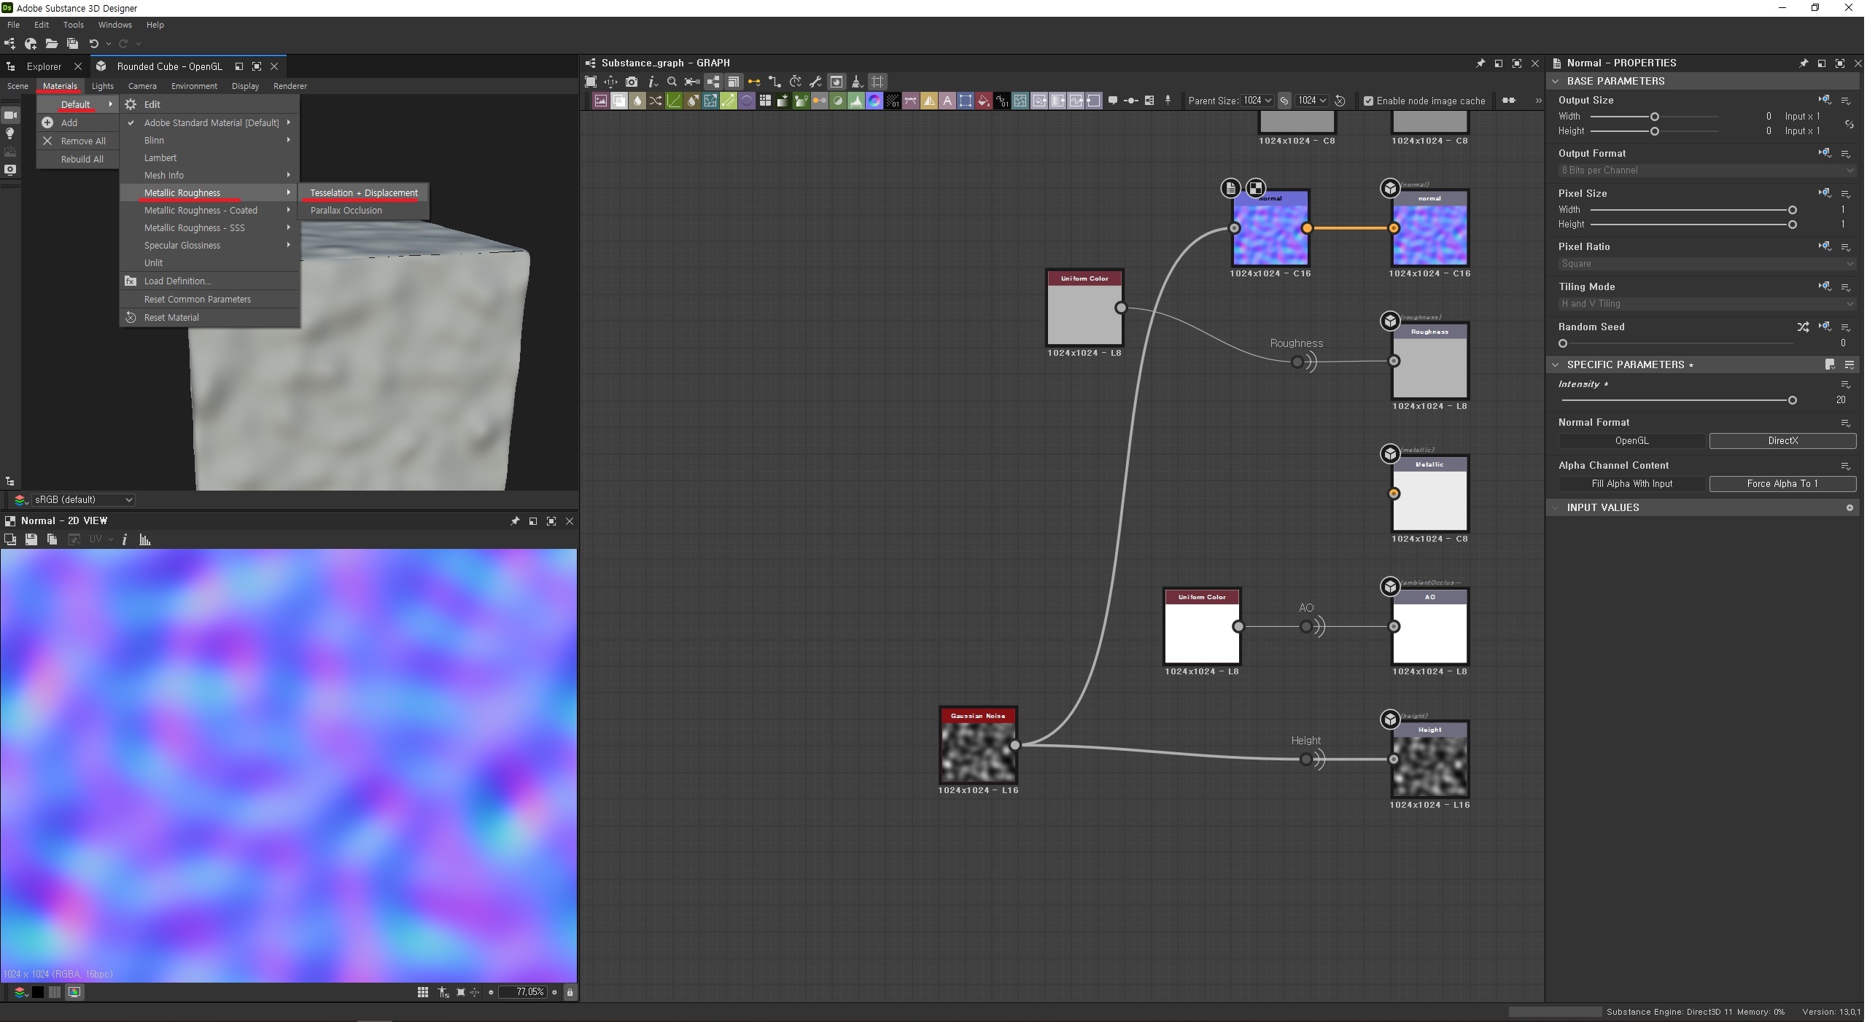Viewport: 1867px width, 1022px height.
Task: Click the 77.05% zoom field in 2D view
Action: (522, 992)
